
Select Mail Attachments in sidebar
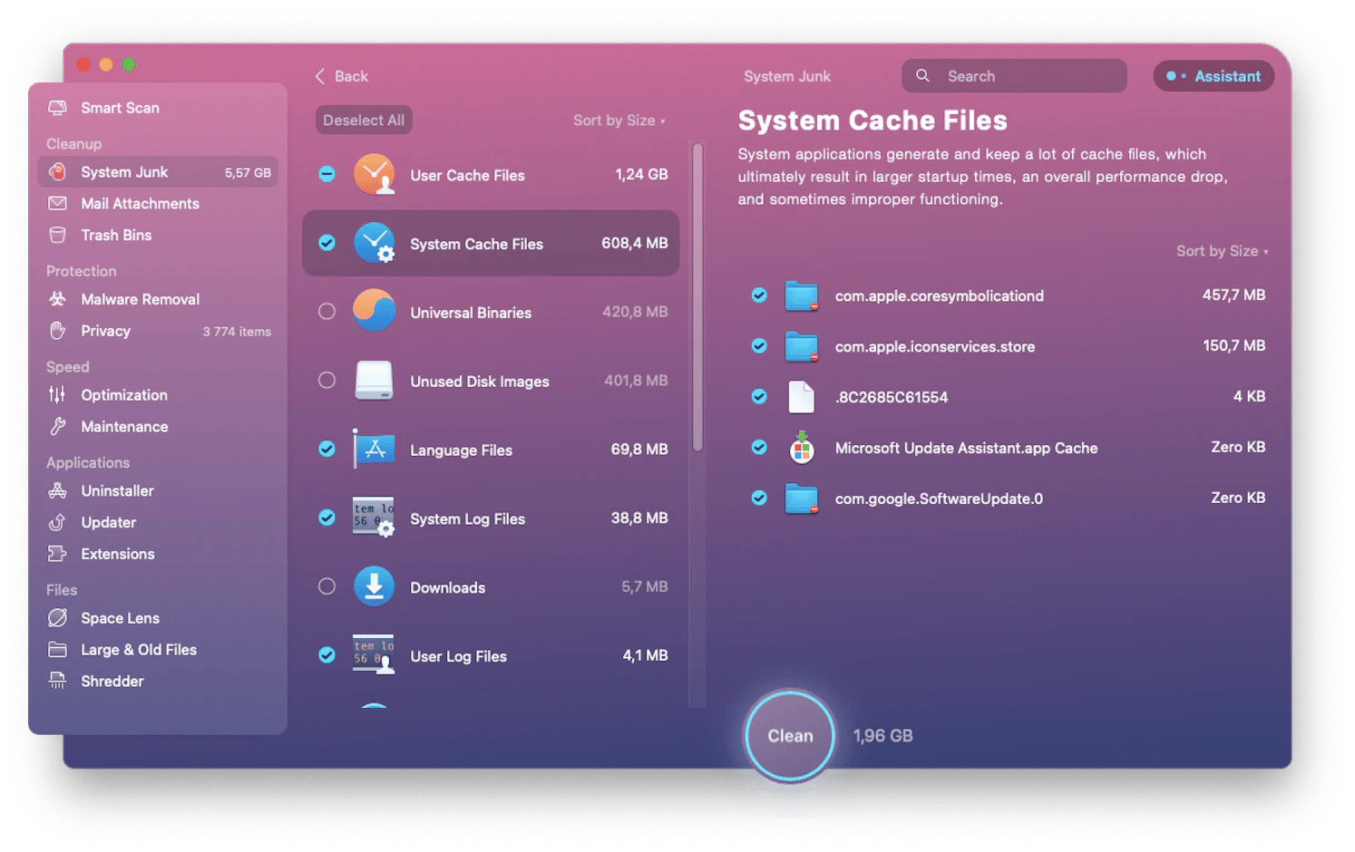tap(140, 204)
